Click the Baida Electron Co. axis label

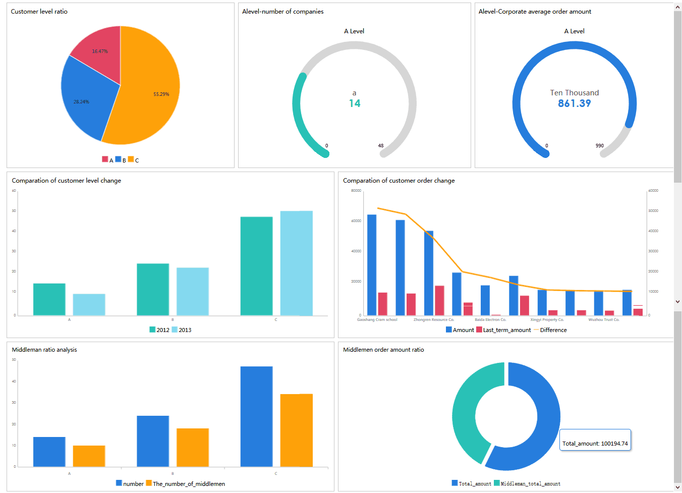490,320
